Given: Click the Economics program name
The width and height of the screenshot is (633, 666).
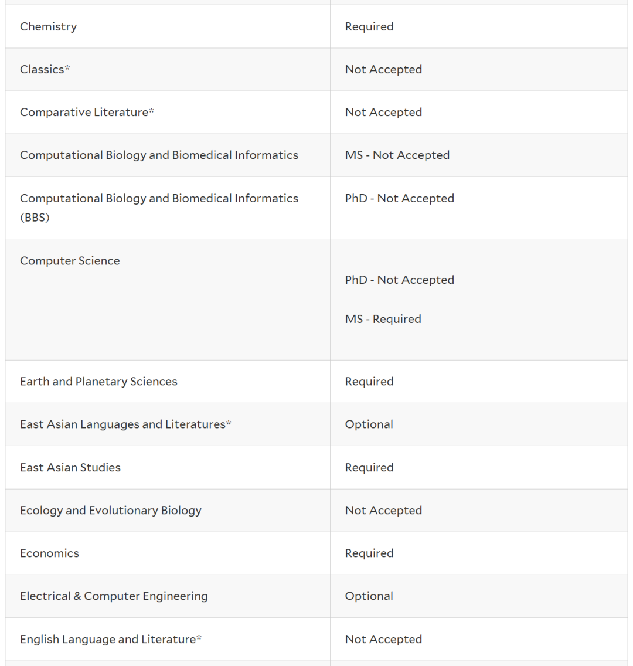Looking at the screenshot, I should click(49, 553).
